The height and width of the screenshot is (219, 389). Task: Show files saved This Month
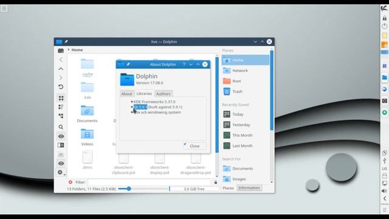pos(245,135)
